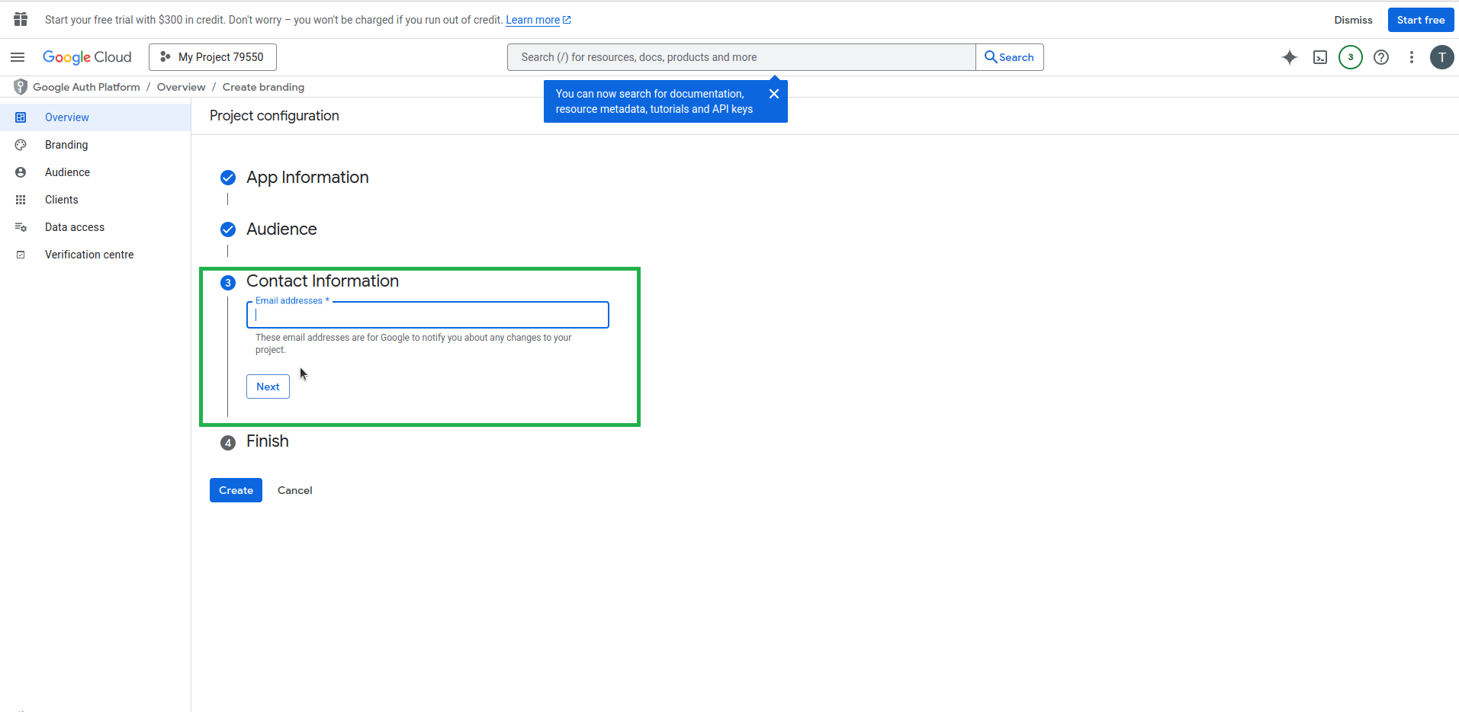
Task: Open notifications badge showing 3
Action: (1350, 57)
